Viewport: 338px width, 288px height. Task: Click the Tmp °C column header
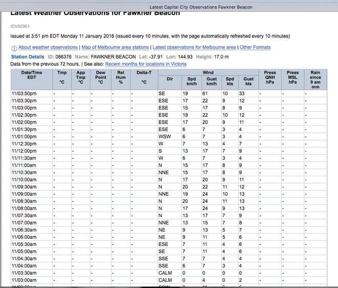pos(62,79)
